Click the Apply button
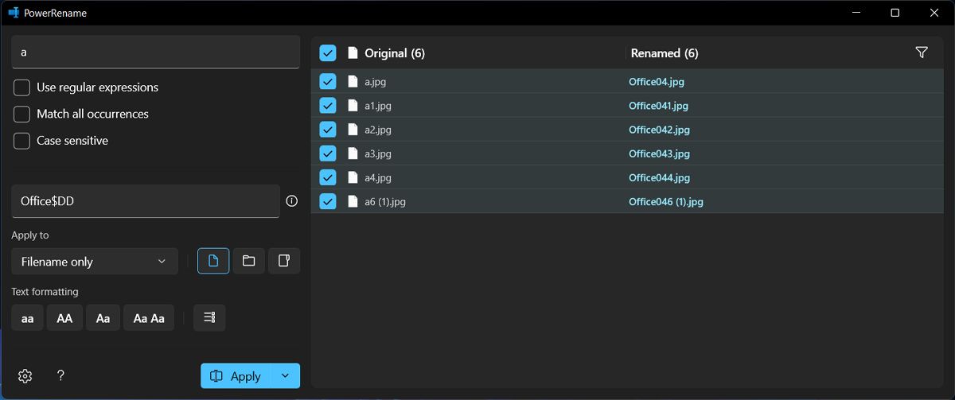 tap(236, 376)
